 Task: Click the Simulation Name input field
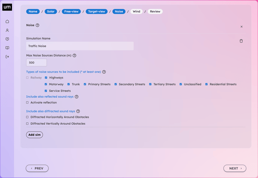point(80,46)
